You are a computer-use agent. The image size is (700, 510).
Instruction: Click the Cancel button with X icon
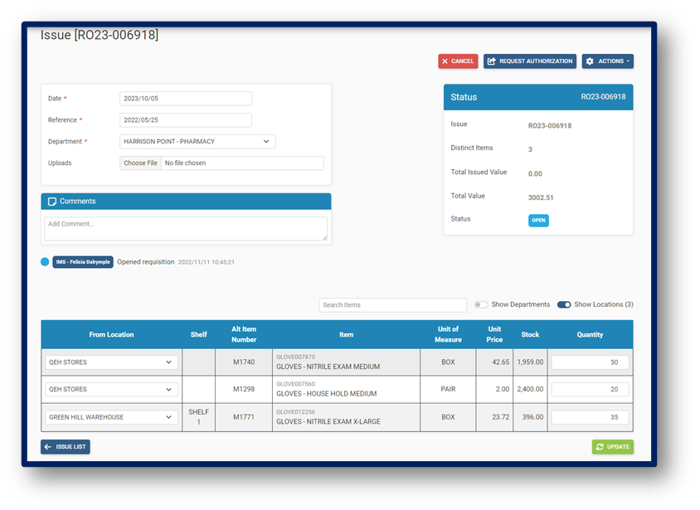click(x=458, y=61)
